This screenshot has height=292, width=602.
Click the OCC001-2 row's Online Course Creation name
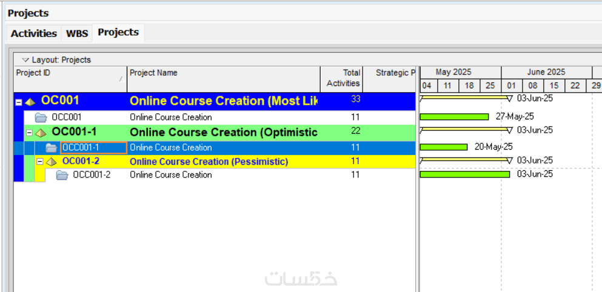(171, 175)
